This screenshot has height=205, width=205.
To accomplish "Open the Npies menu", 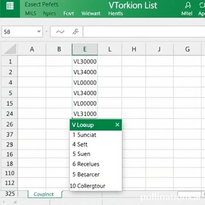I will [x=49, y=13].
